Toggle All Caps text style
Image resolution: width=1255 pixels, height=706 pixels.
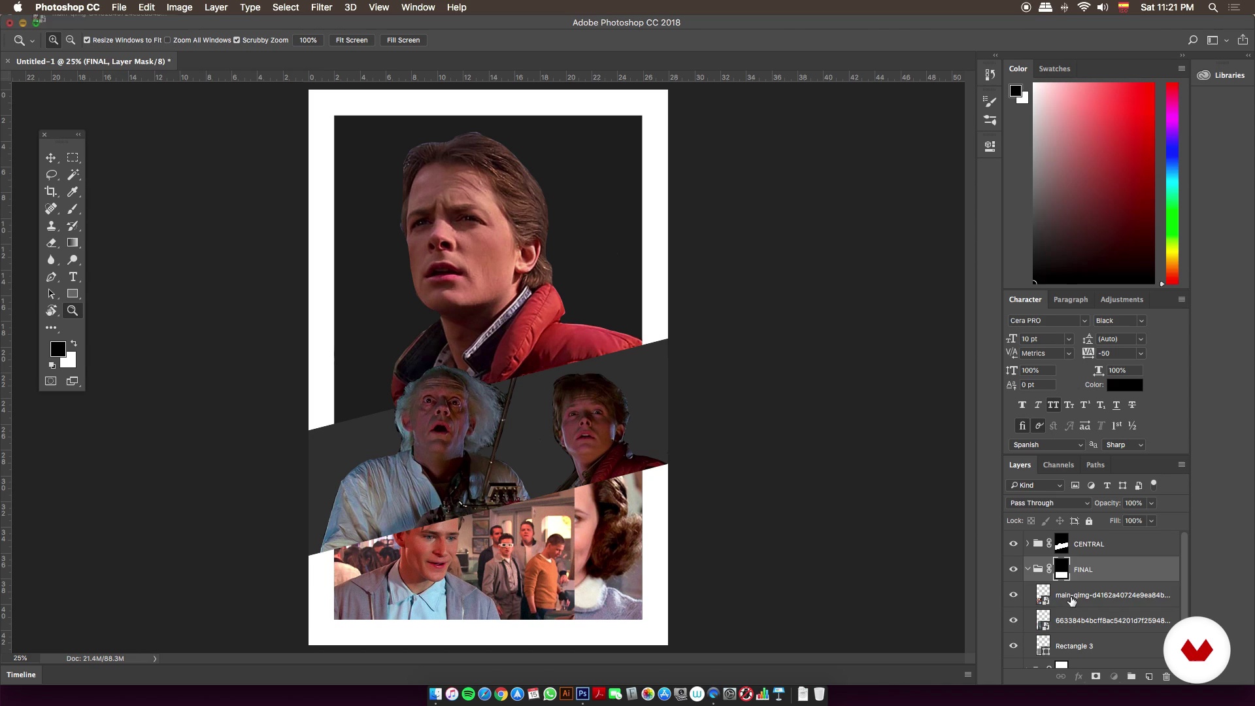[1053, 405]
